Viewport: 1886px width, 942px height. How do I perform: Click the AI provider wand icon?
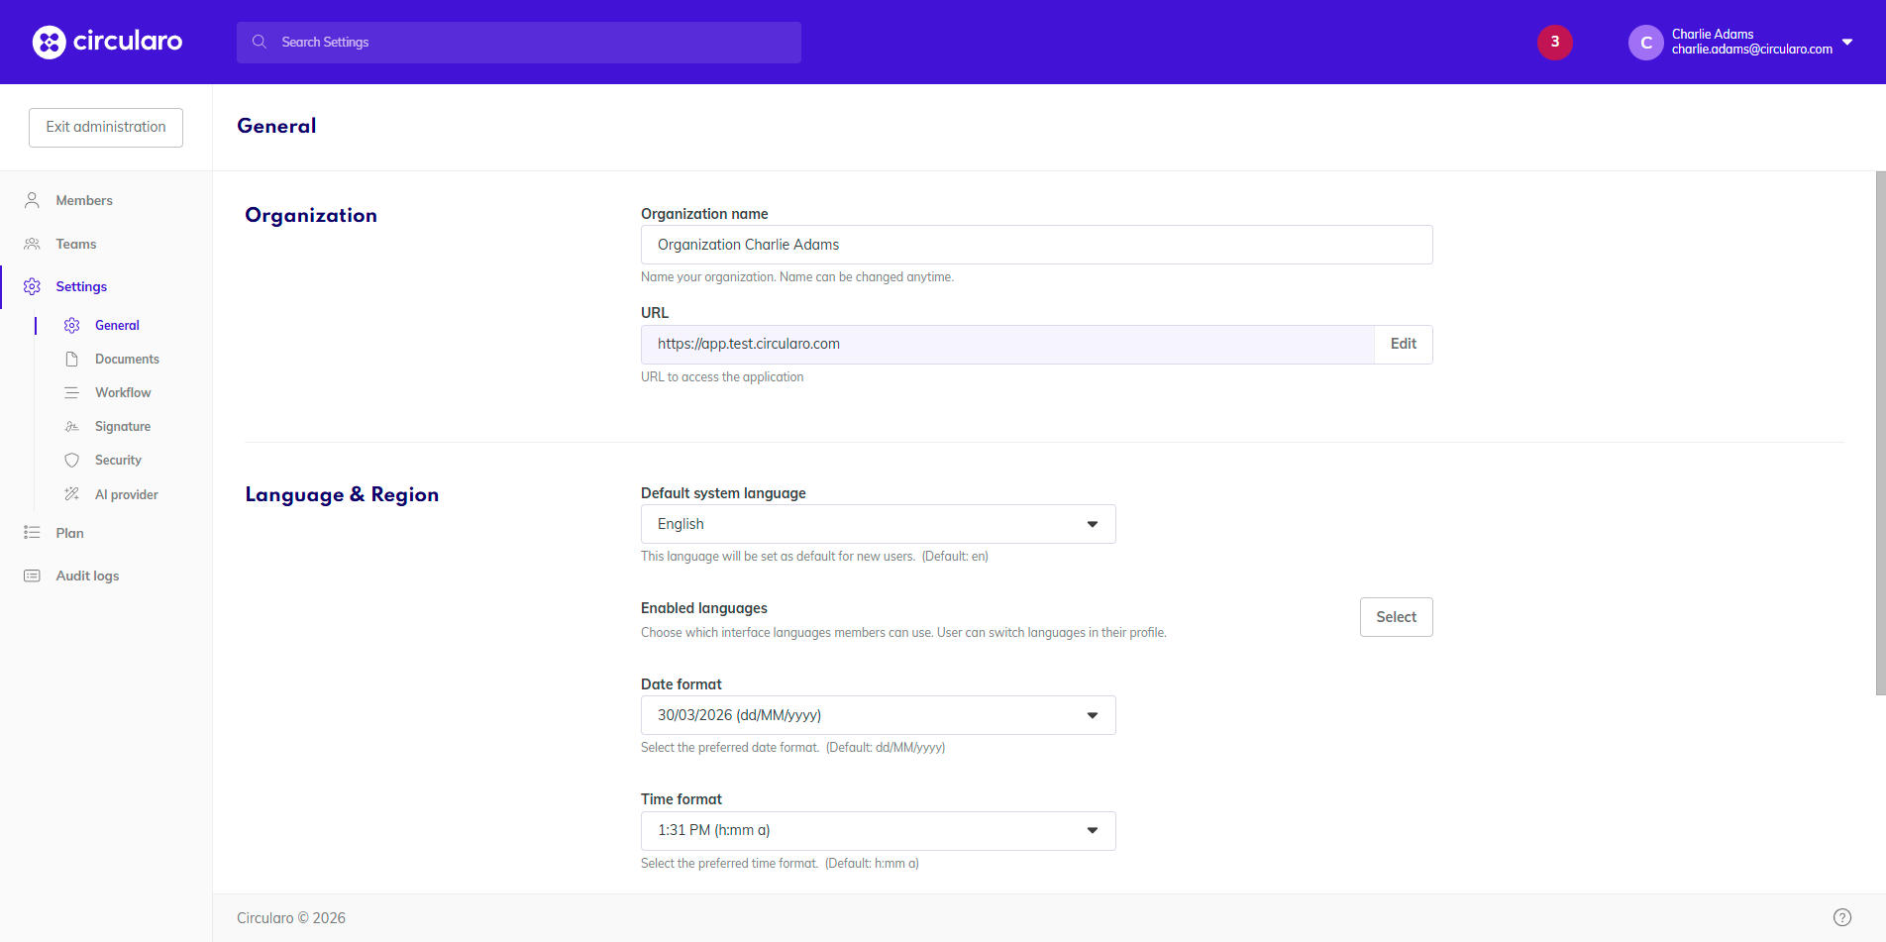[x=71, y=494]
